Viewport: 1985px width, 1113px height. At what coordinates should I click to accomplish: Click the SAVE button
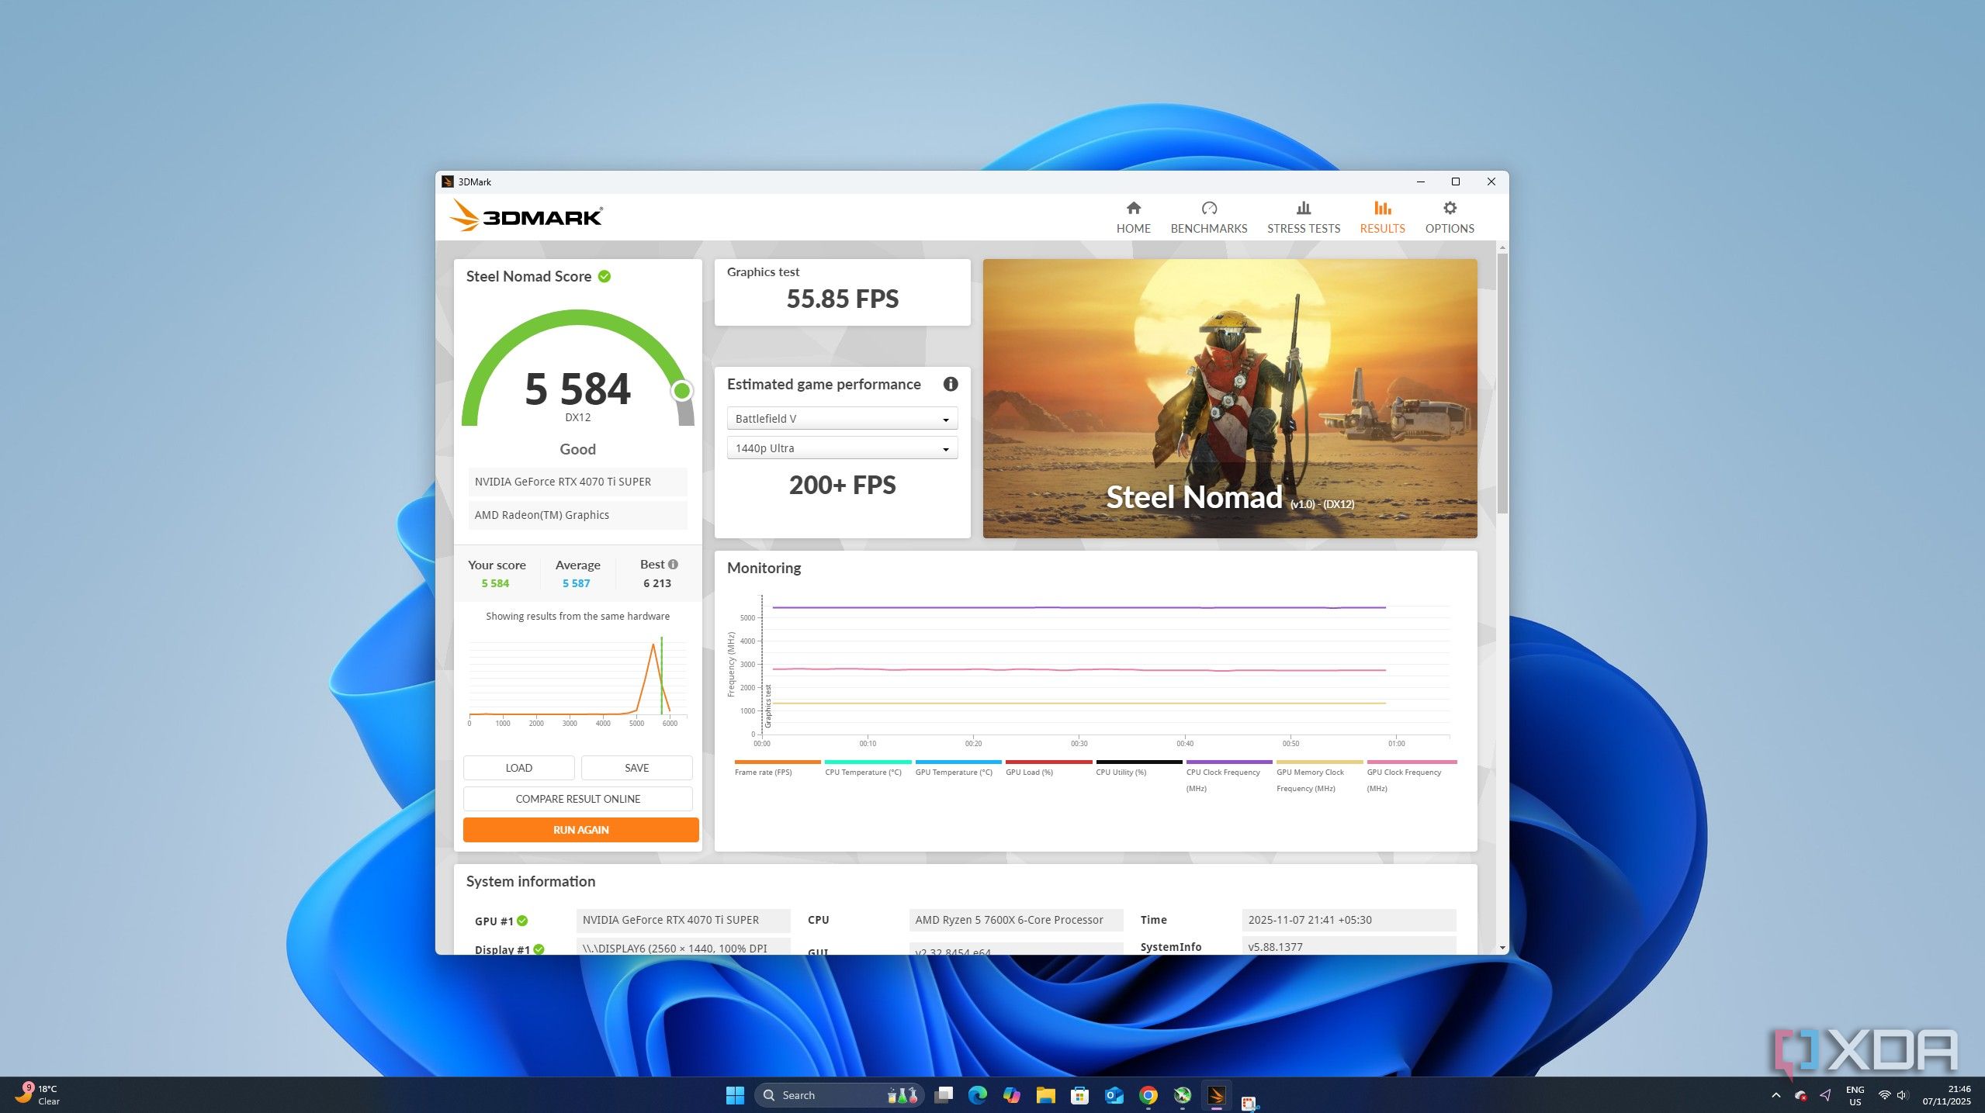pos(636,768)
